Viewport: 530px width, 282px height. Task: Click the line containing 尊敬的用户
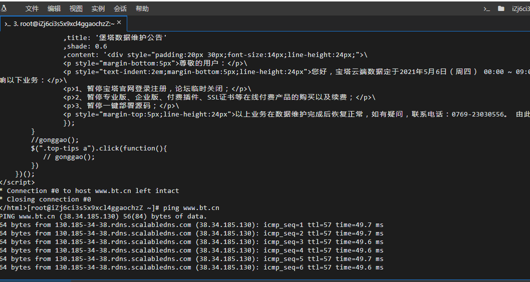pyautogui.click(x=155, y=63)
